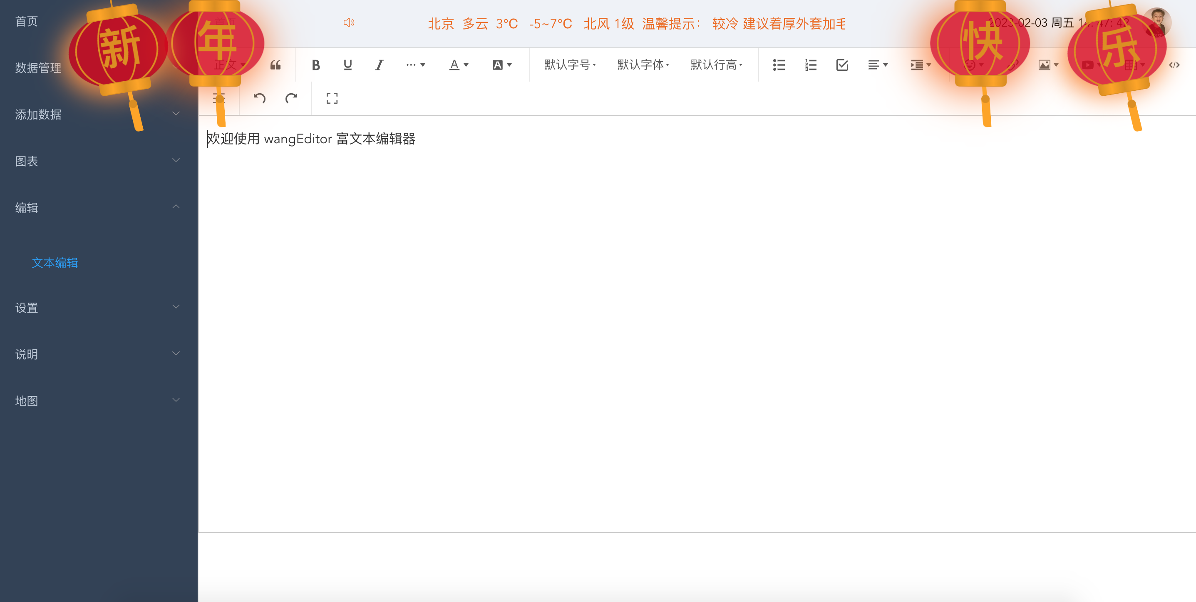
Task: Open the background color picker
Action: 502,65
